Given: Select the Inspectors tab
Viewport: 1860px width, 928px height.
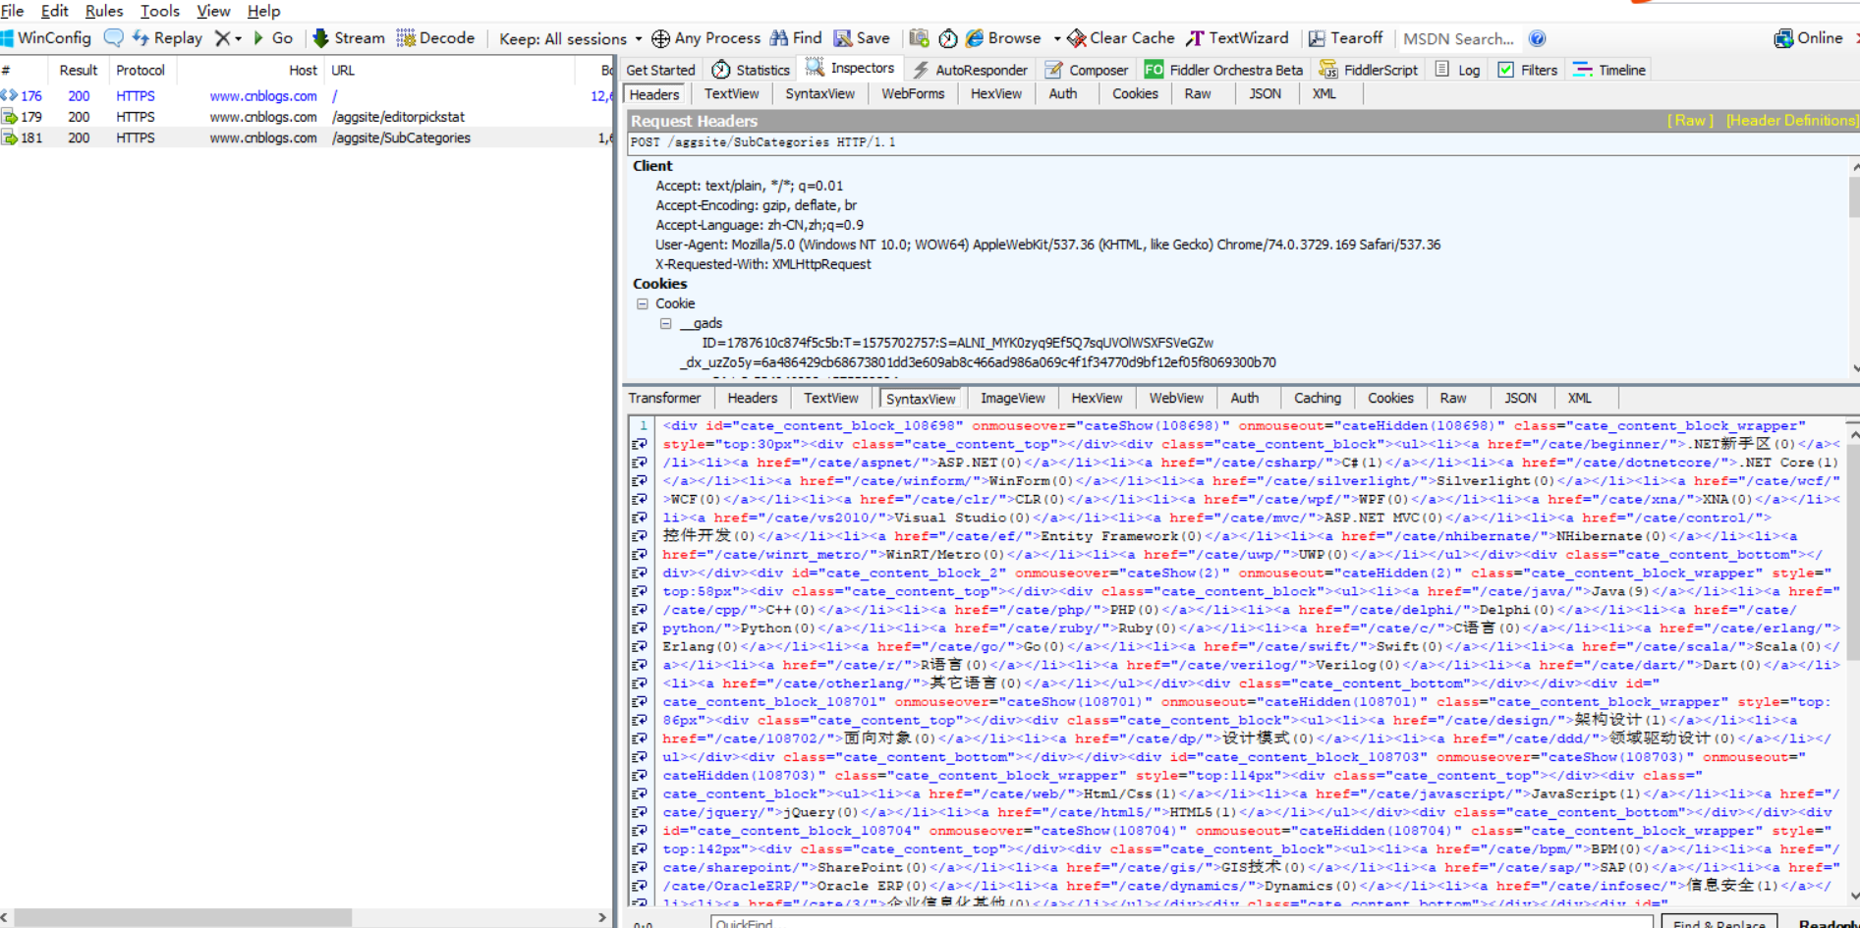Looking at the screenshot, I should (x=850, y=68).
